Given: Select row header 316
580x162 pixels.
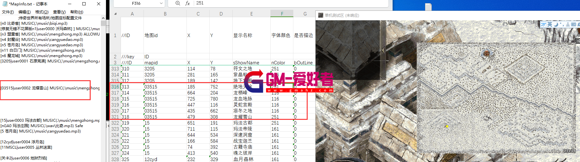Looking at the screenshot, I should pos(115,87).
